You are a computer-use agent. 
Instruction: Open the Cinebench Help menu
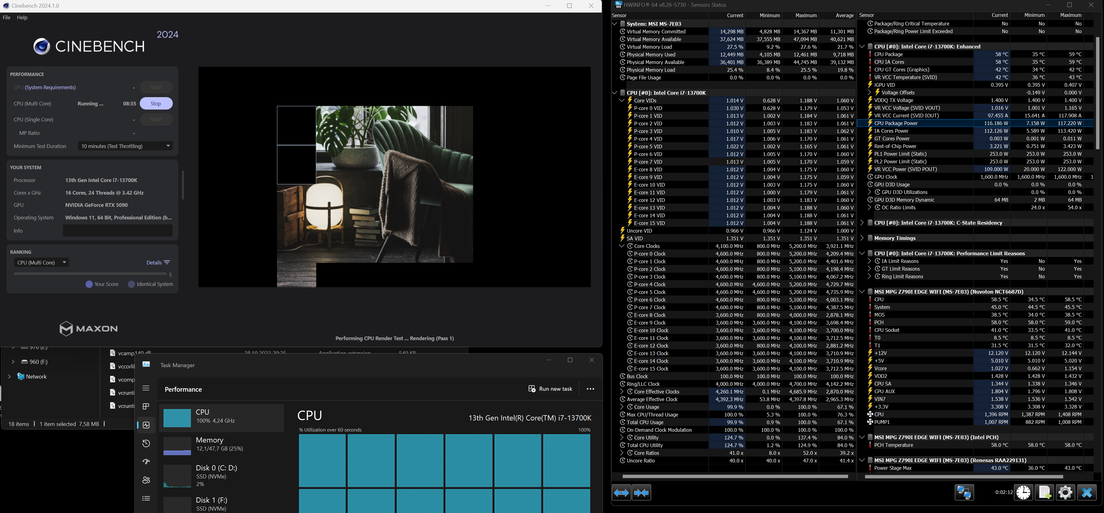(x=22, y=17)
